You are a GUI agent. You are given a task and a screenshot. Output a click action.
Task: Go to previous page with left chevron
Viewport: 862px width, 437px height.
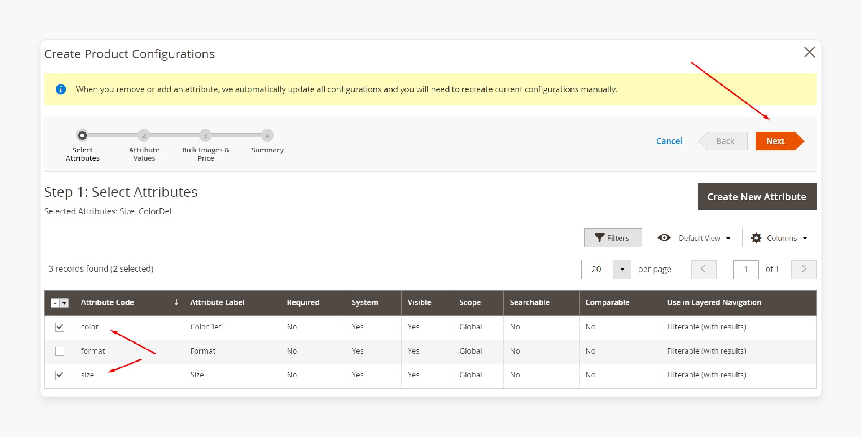[704, 269]
